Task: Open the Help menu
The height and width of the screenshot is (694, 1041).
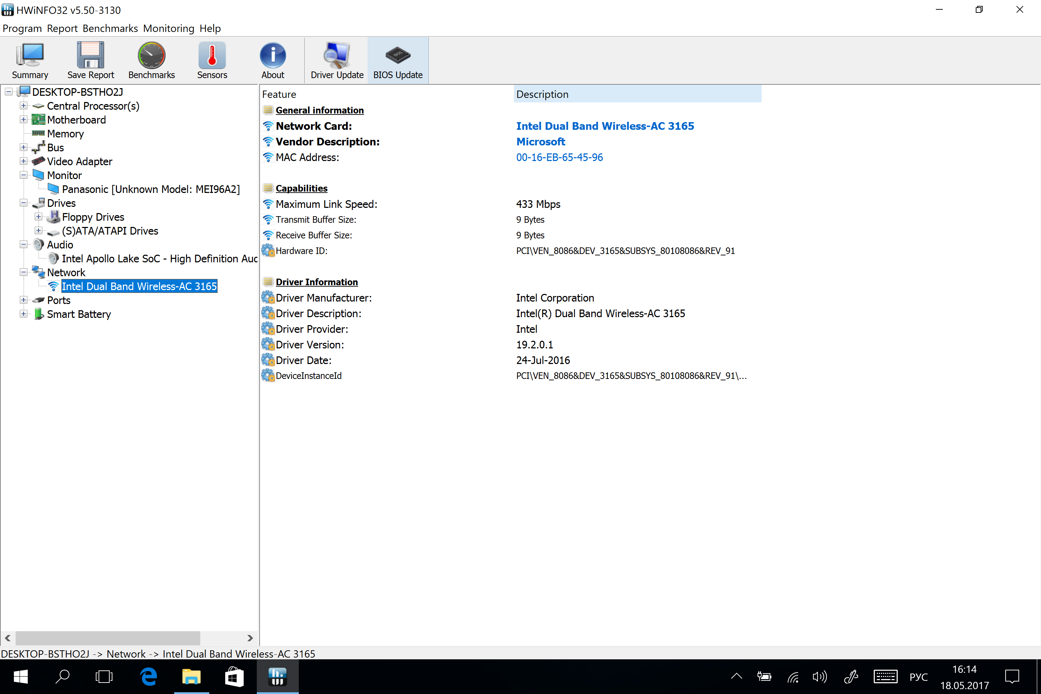Action: pos(210,28)
